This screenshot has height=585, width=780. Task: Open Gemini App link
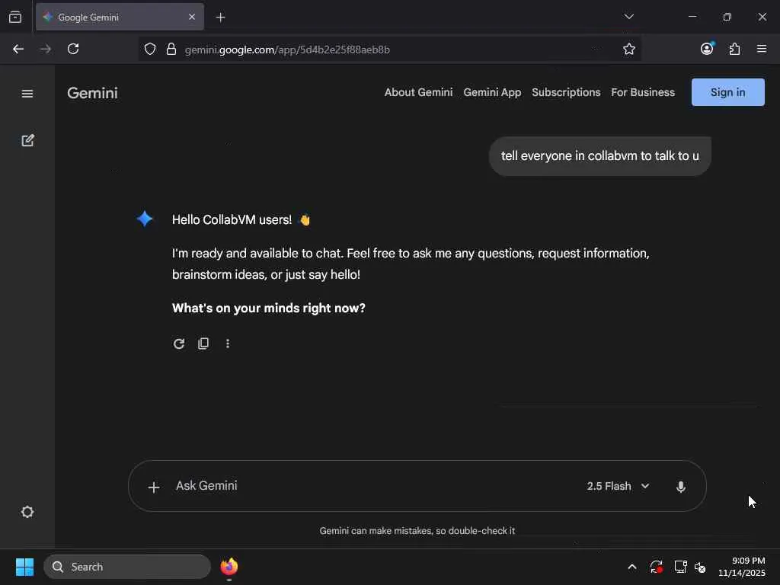pyautogui.click(x=492, y=92)
